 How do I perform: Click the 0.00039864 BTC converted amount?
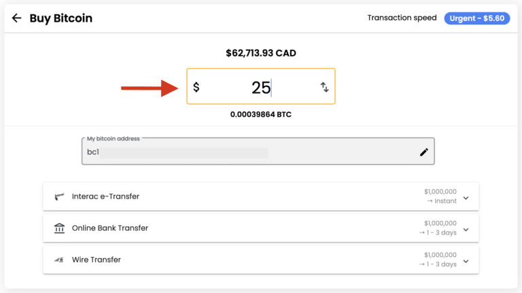[x=261, y=114]
